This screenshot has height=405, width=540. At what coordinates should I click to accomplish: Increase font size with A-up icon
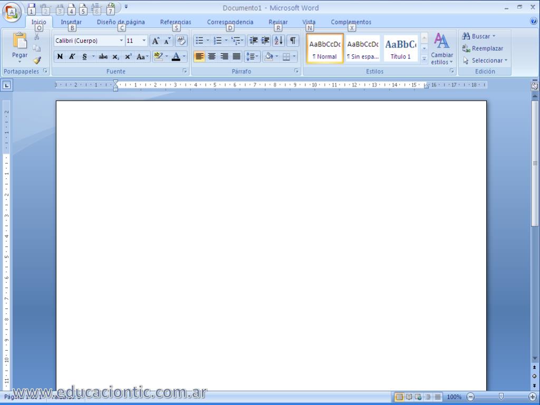156,41
